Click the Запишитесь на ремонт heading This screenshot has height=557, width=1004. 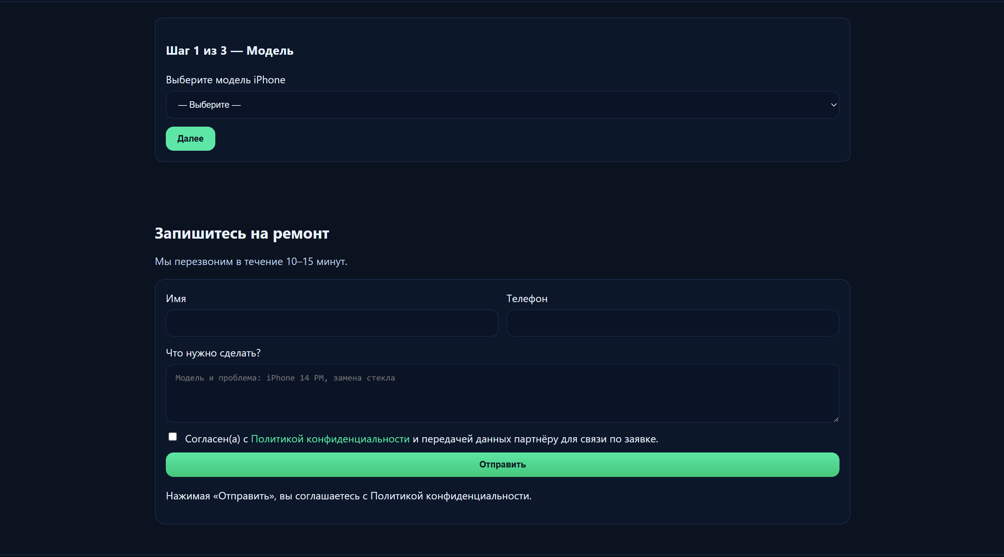242,233
